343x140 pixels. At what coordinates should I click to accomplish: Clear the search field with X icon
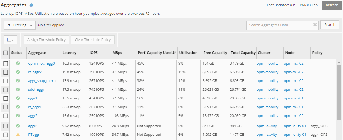click(315, 25)
